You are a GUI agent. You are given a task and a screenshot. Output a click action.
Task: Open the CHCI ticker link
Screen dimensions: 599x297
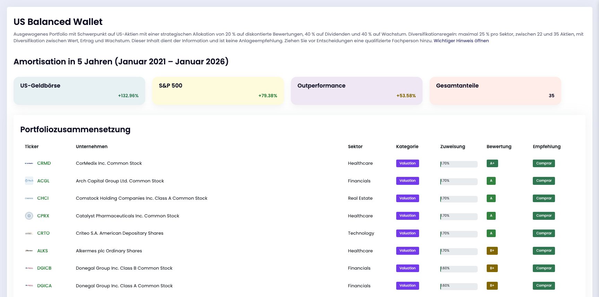pyautogui.click(x=43, y=198)
